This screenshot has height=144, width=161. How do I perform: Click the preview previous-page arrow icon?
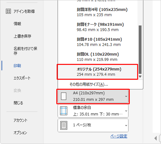click(156, 138)
